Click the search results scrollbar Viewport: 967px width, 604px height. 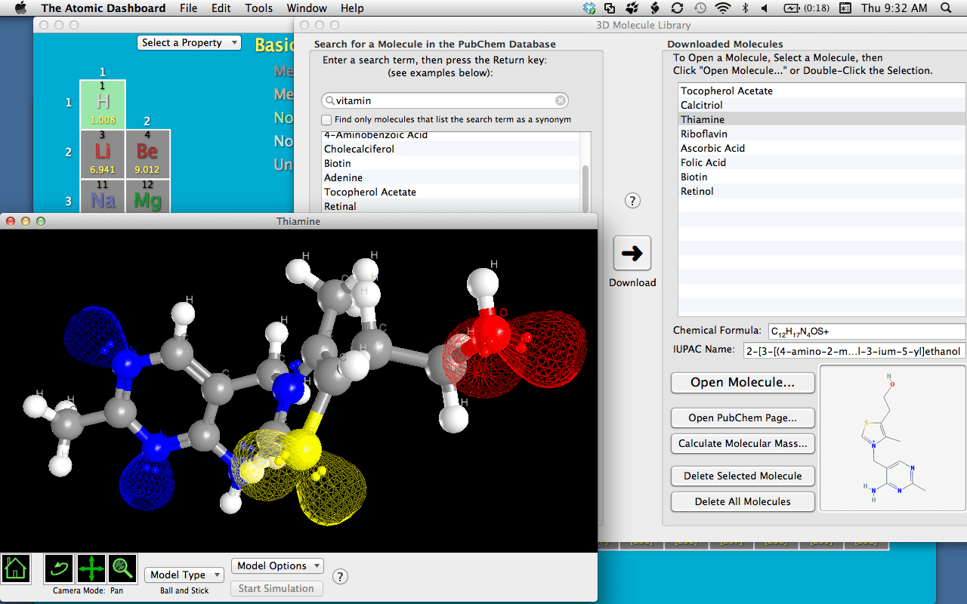coord(585,189)
